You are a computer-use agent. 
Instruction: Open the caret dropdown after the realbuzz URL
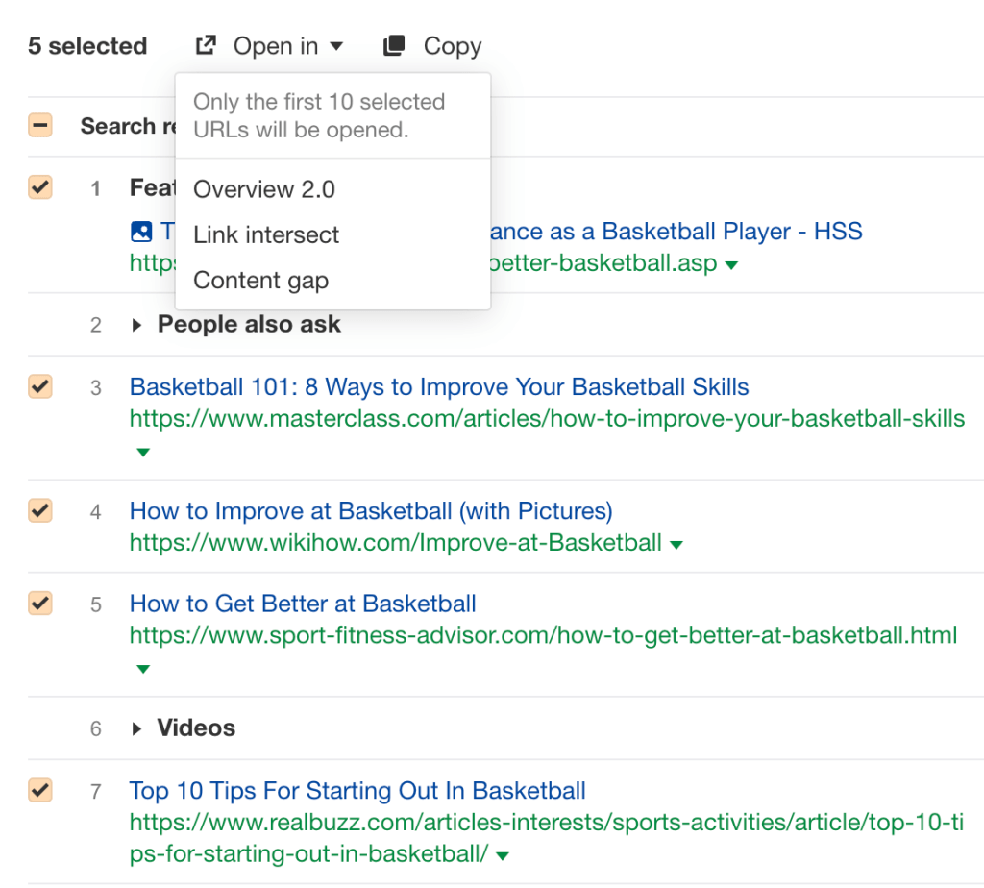504,854
